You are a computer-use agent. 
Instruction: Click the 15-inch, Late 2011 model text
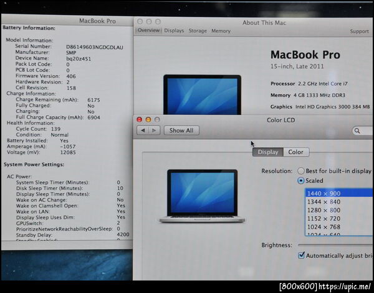[297, 66]
